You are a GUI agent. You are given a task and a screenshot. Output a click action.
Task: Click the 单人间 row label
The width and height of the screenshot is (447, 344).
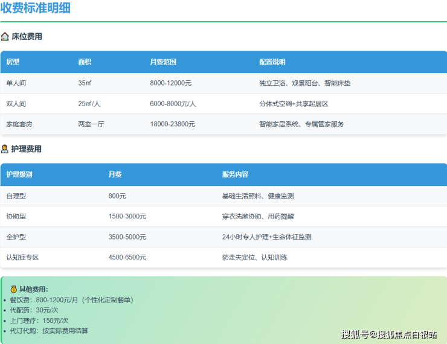(x=16, y=83)
